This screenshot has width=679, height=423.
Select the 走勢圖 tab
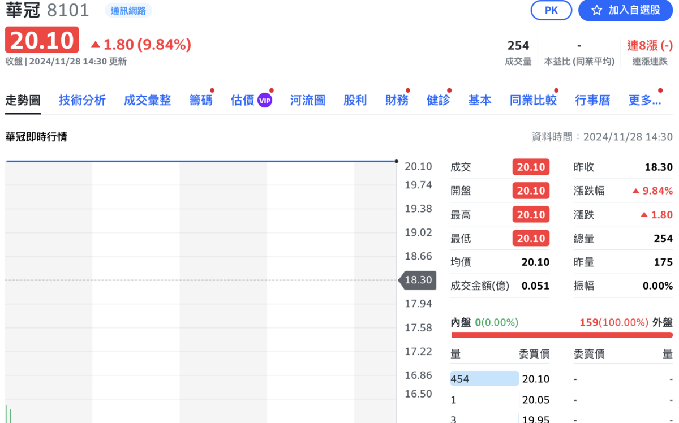[23, 100]
